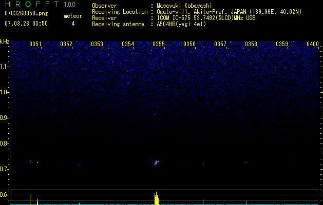Click the meteor count value 4
The image size is (323, 205).
pyautogui.click(x=72, y=24)
